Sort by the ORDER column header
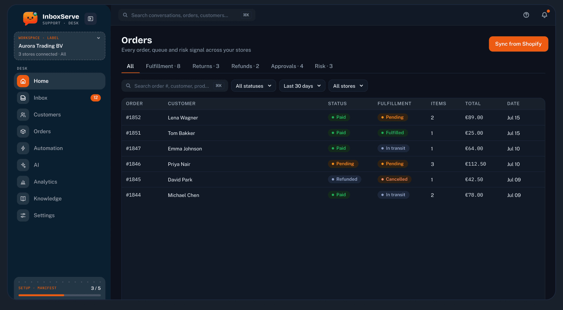 134,104
